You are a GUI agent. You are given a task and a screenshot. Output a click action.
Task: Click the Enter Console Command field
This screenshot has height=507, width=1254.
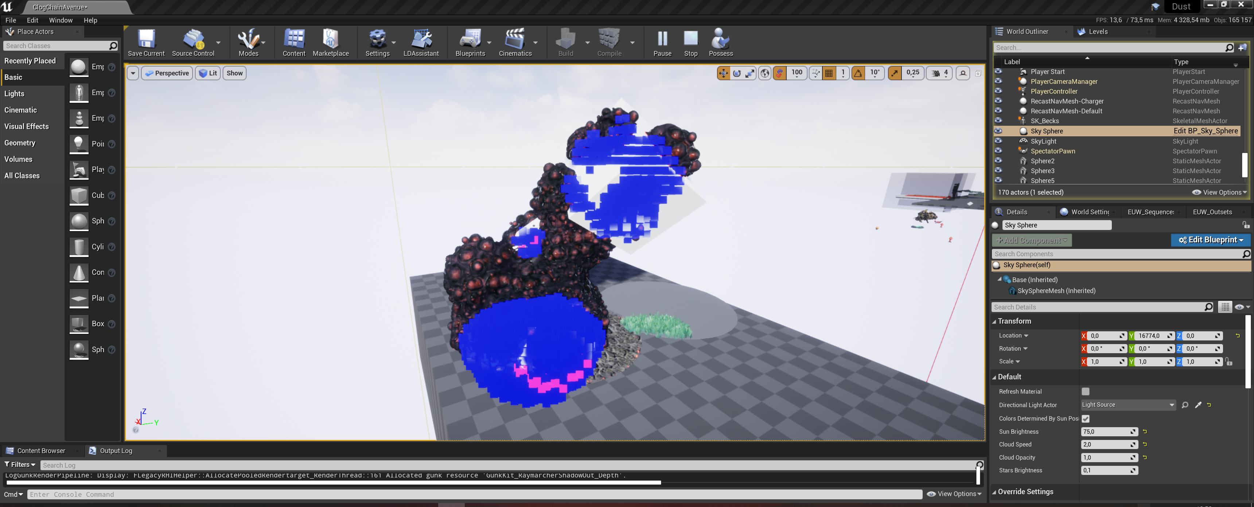tap(475, 494)
